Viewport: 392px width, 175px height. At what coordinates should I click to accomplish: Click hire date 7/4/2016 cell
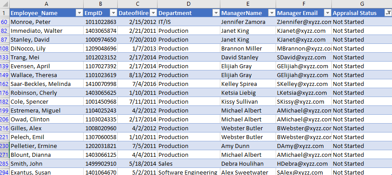click(138, 84)
